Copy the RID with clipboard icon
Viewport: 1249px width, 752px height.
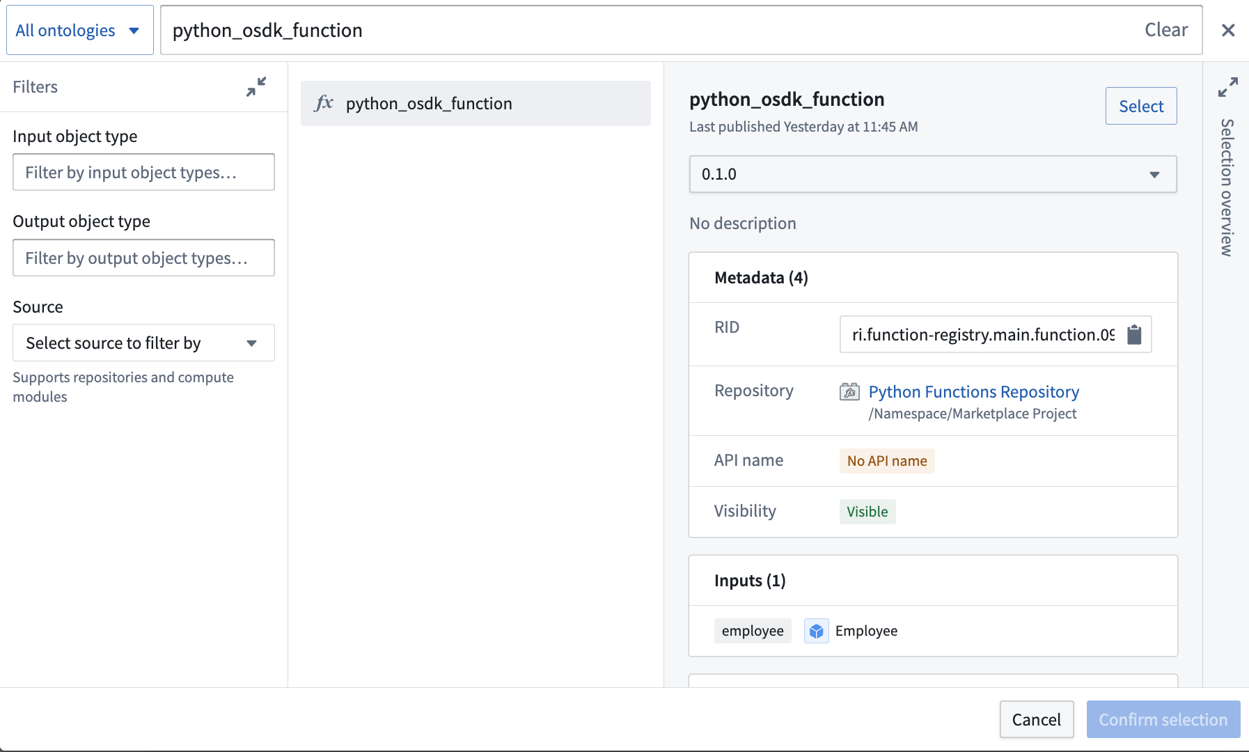[1134, 335]
